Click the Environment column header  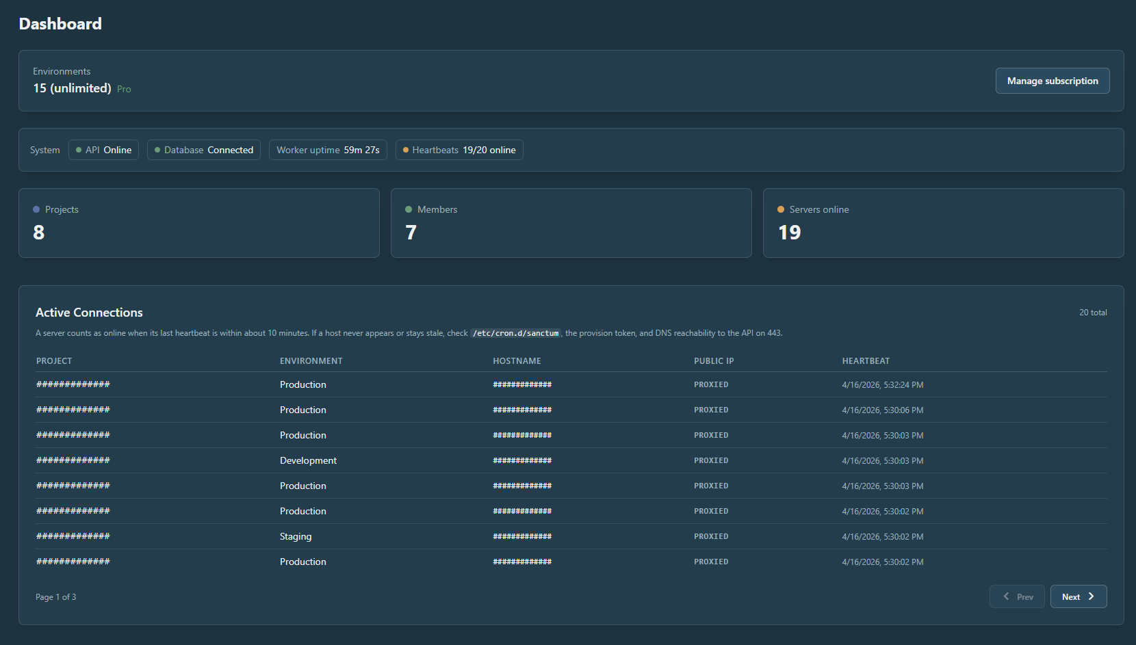pyautogui.click(x=311, y=360)
